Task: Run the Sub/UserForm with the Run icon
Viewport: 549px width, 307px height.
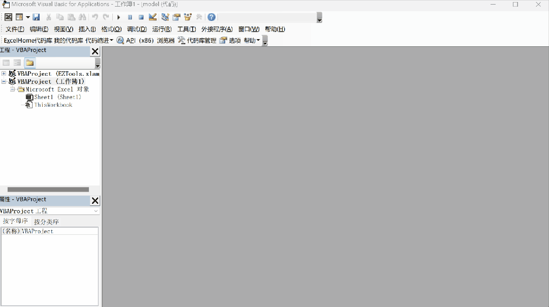Action: 118,17
